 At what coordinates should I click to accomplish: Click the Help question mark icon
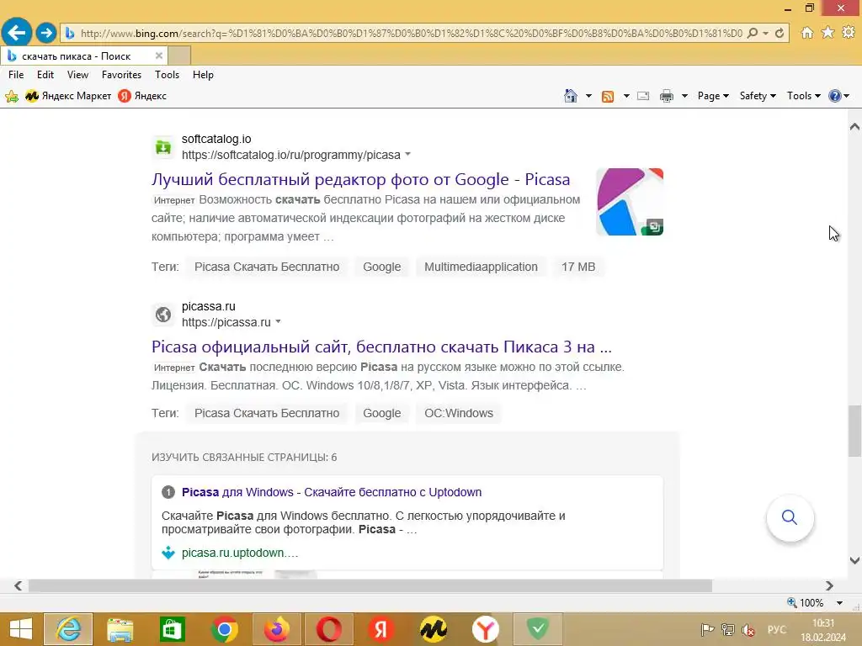(x=834, y=96)
